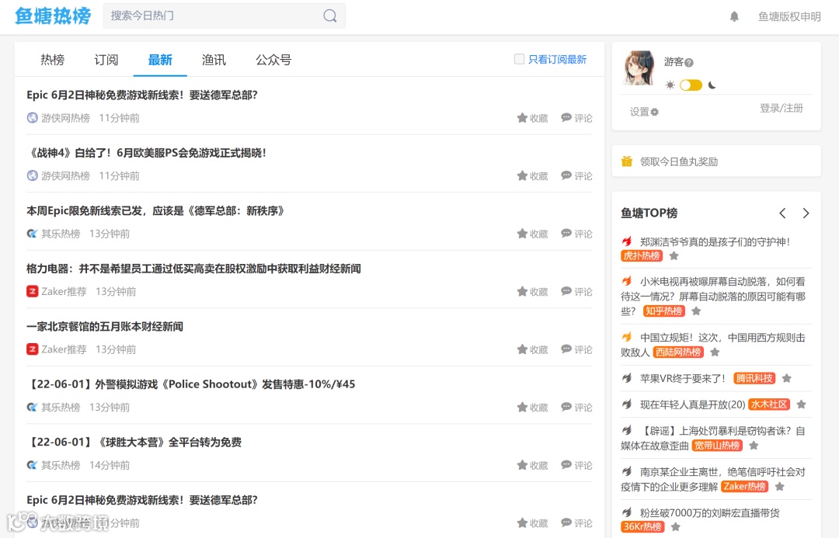Screen dimensions: 839x538
Task: Click the Zaker热榜 tag
Action: [x=745, y=486]
